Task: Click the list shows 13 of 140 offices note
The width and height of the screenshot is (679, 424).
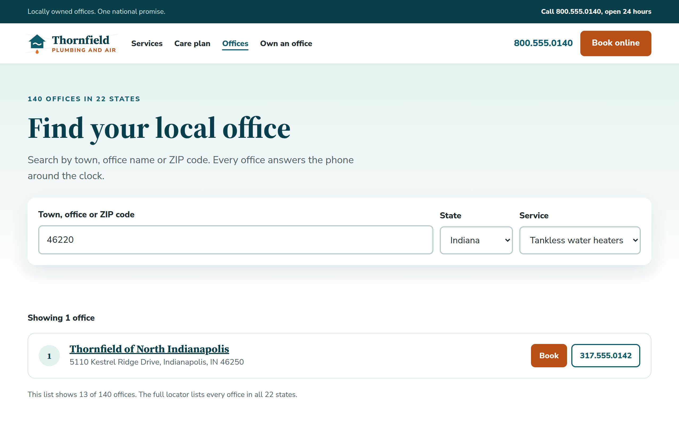Action: (x=162, y=395)
